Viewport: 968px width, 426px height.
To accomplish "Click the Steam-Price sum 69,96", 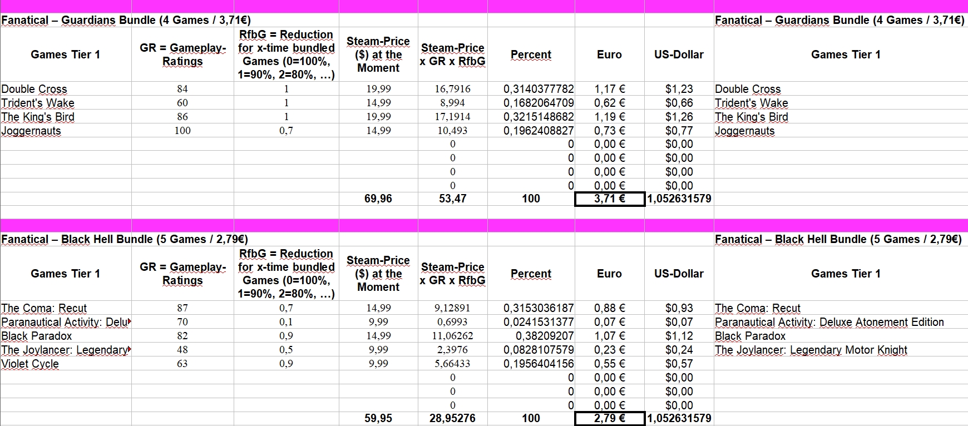I will pyautogui.click(x=378, y=199).
